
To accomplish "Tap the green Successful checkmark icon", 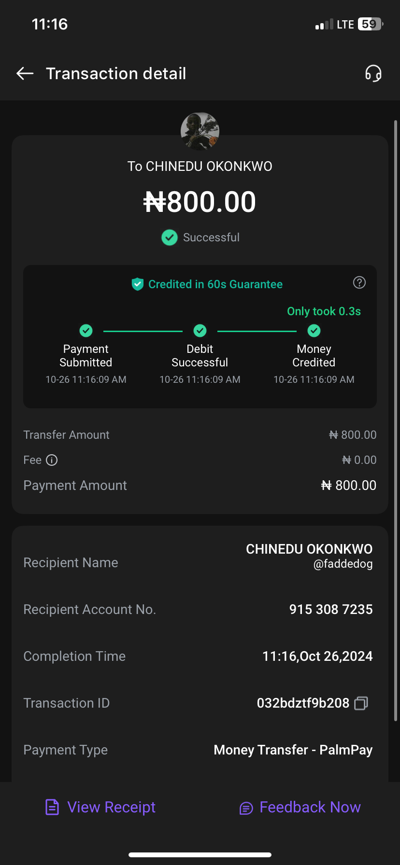I will [170, 237].
